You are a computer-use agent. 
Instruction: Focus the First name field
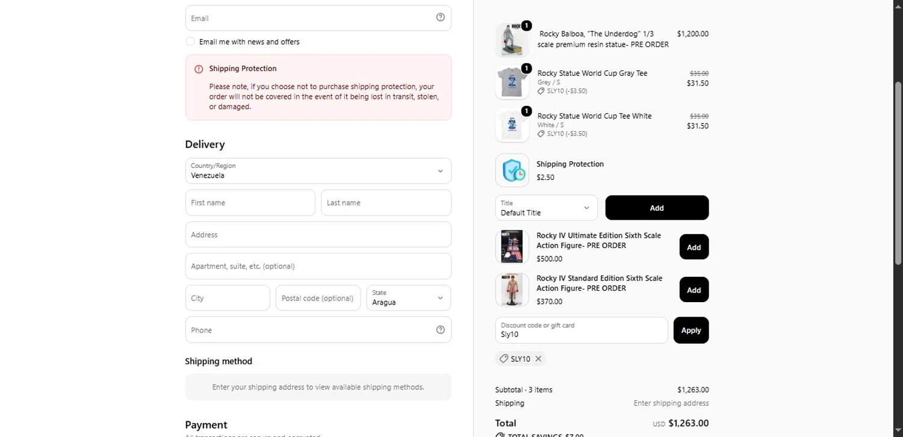[x=250, y=203]
